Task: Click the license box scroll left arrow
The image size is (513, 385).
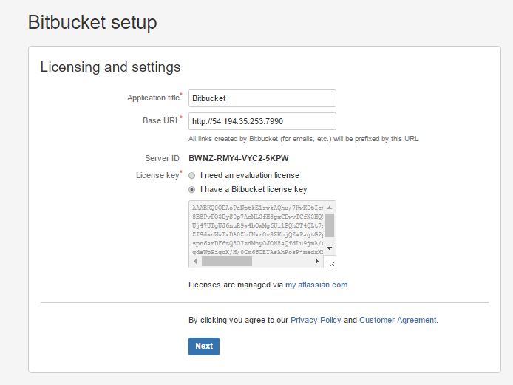Action: click(195, 262)
